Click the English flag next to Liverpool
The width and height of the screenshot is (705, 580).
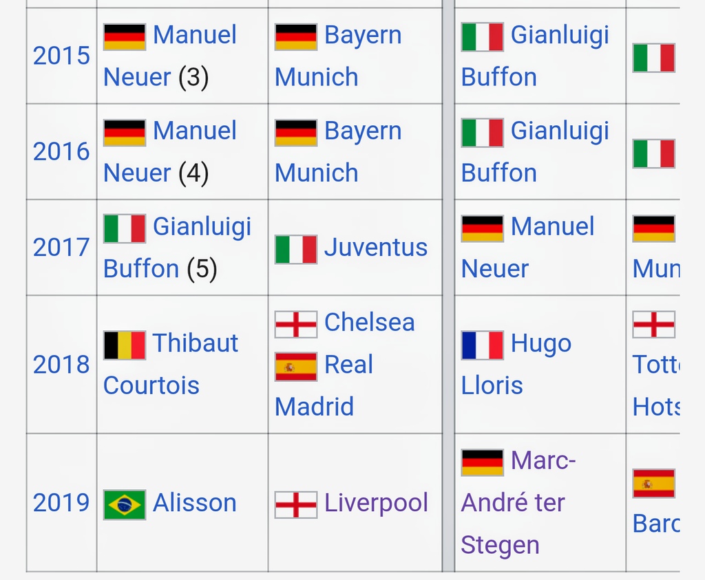pos(296,505)
